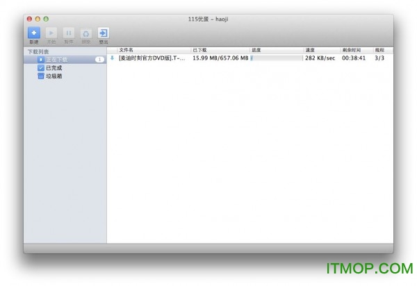
Task: Open the 已完成 (Completed) sidebar list
Action: (x=54, y=68)
